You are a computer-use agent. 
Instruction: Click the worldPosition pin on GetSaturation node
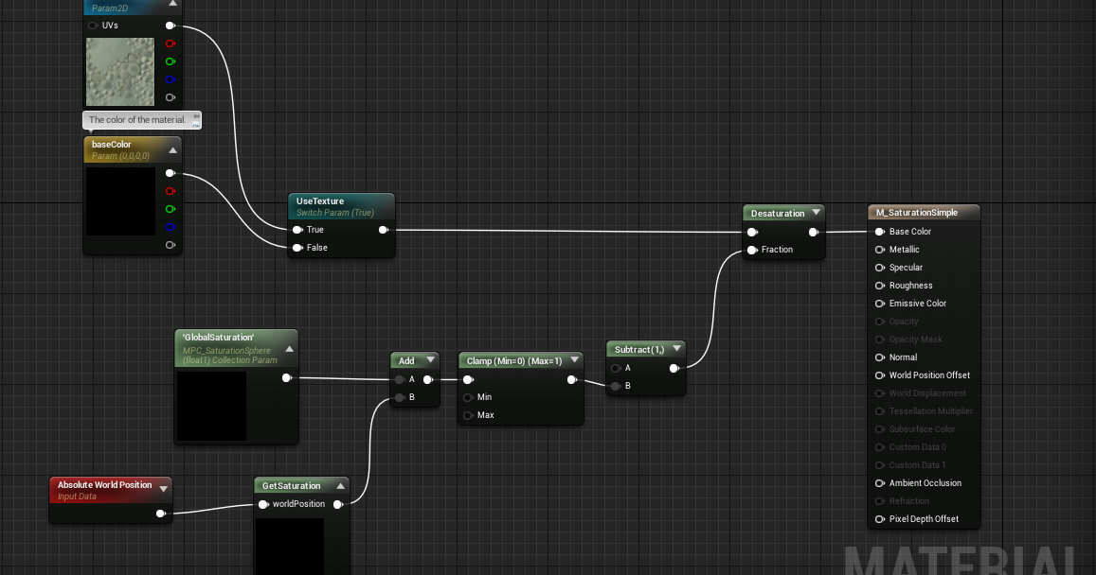[262, 504]
